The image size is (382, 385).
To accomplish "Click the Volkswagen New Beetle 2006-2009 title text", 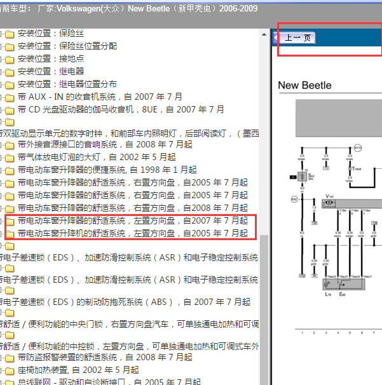I will tap(147, 9).
